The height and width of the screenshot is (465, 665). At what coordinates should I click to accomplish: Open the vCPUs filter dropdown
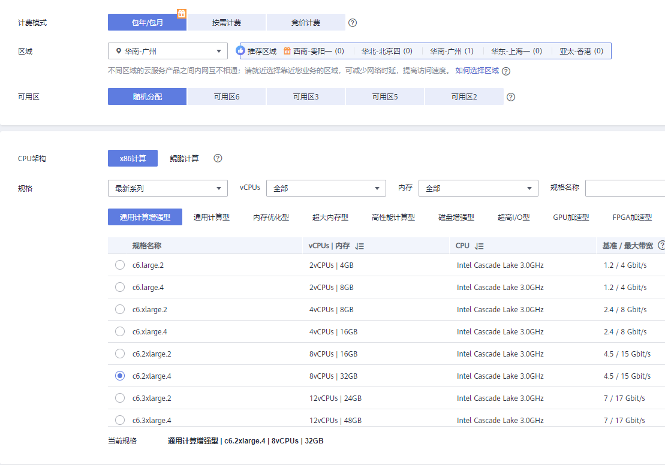pos(326,188)
